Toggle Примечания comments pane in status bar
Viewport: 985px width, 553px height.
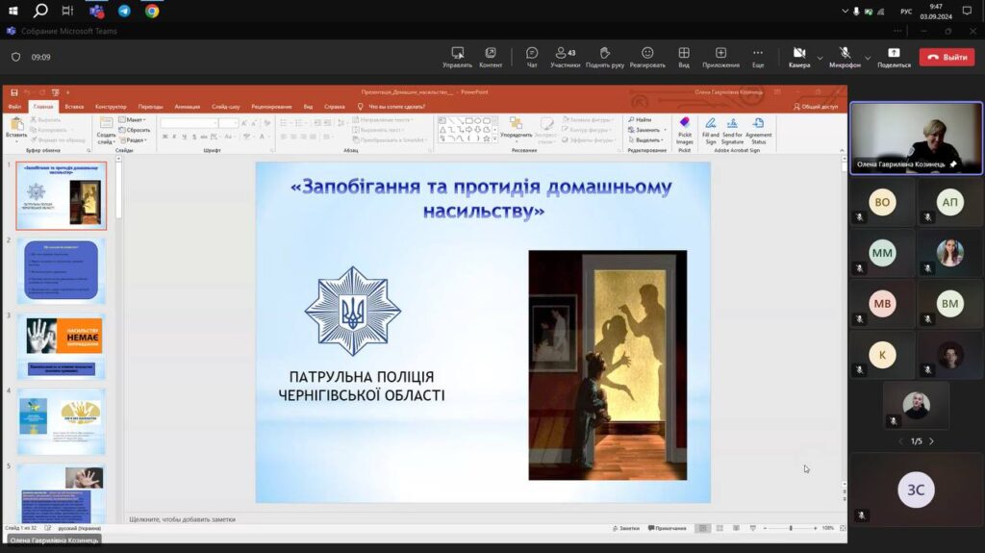668,529
